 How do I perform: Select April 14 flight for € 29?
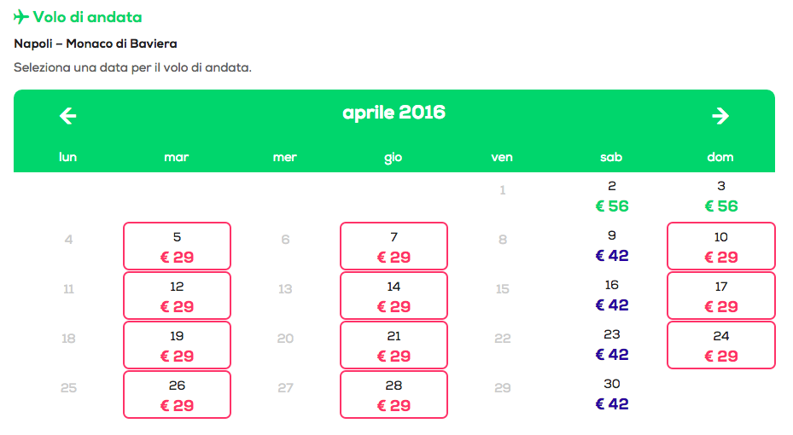point(394,296)
